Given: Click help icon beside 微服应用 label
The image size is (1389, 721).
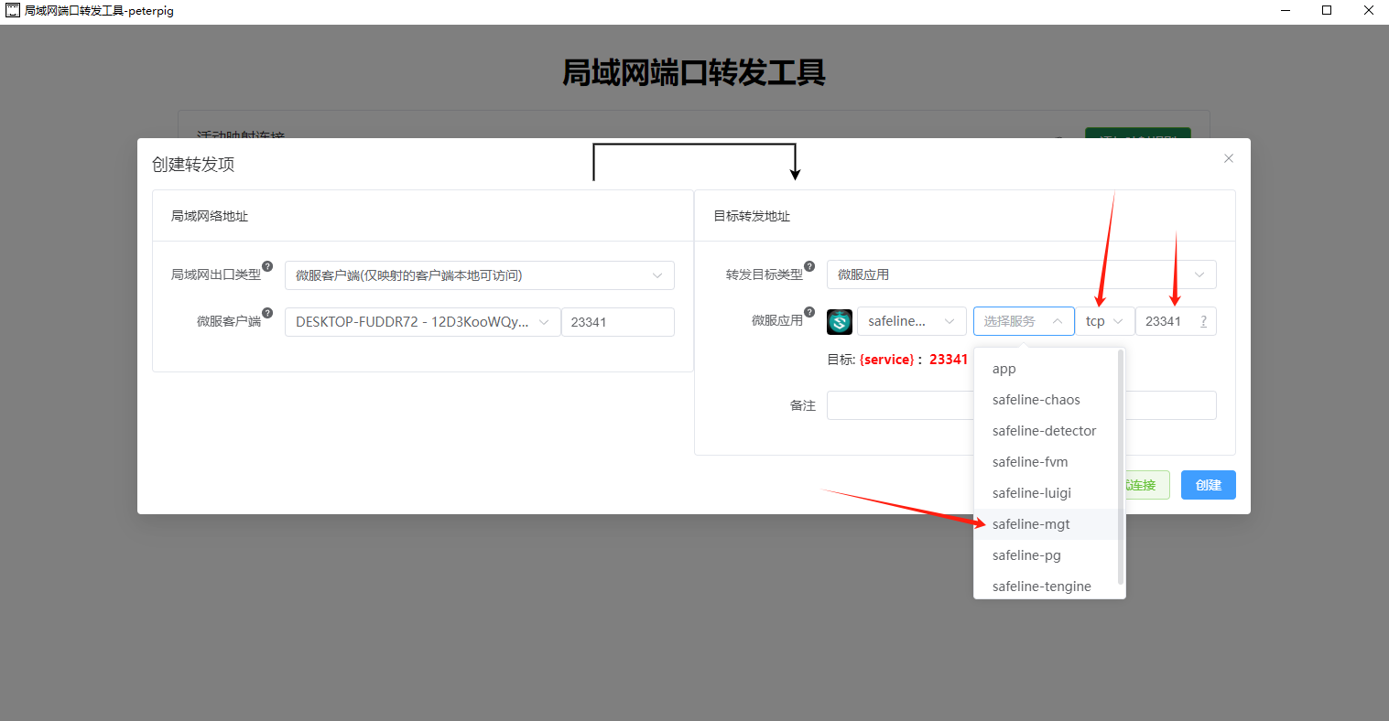Looking at the screenshot, I should click(809, 312).
